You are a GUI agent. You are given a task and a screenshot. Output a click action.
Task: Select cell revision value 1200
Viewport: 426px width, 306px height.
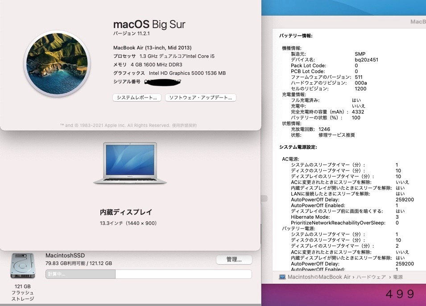point(360,89)
